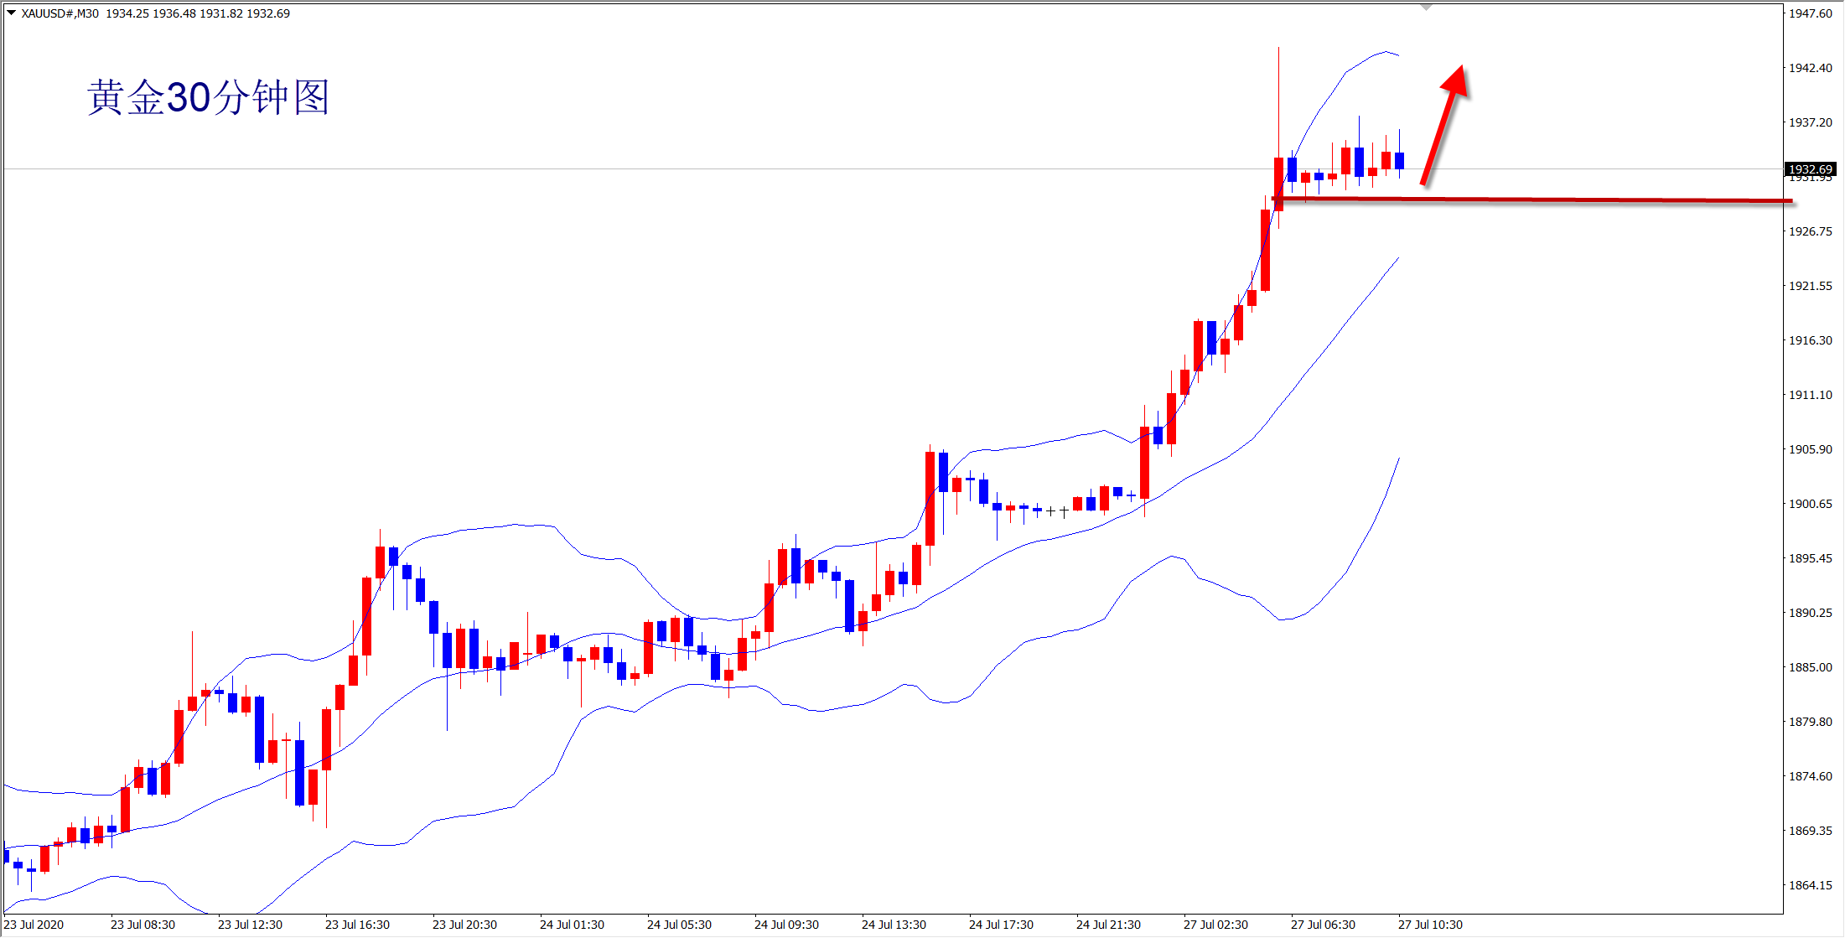Click the 27 Jul 10:30 time label
This screenshot has height=938, width=1845.
pos(1430,925)
